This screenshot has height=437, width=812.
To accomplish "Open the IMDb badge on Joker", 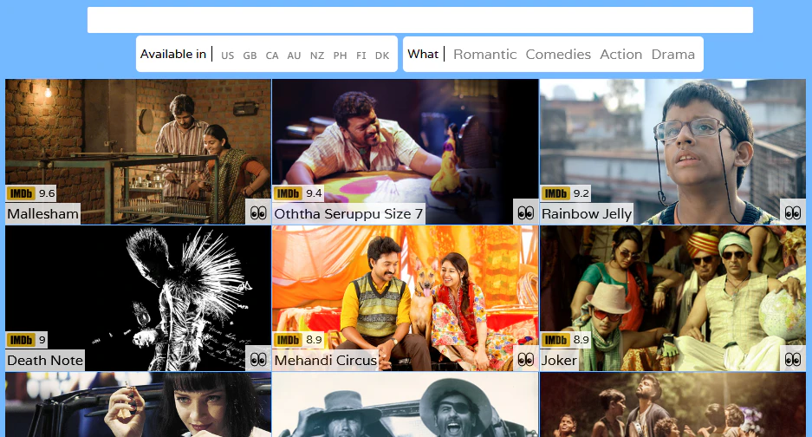I will click(555, 340).
